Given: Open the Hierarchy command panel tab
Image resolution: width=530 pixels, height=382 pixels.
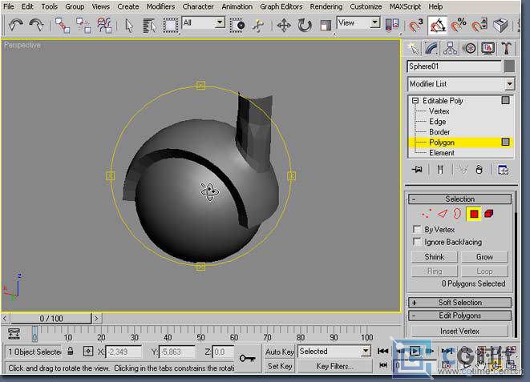Looking at the screenshot, I should coord(451,48).
